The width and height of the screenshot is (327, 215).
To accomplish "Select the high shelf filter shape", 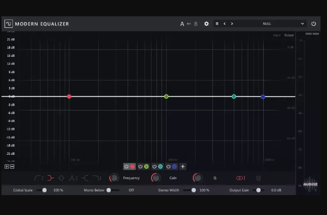I will [85, 178].
